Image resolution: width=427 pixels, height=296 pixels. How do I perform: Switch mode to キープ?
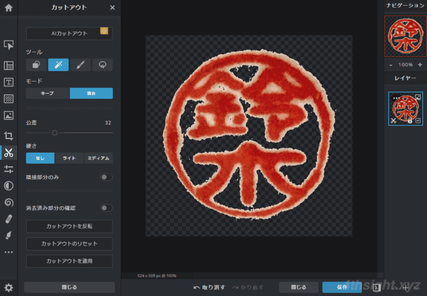48,93
